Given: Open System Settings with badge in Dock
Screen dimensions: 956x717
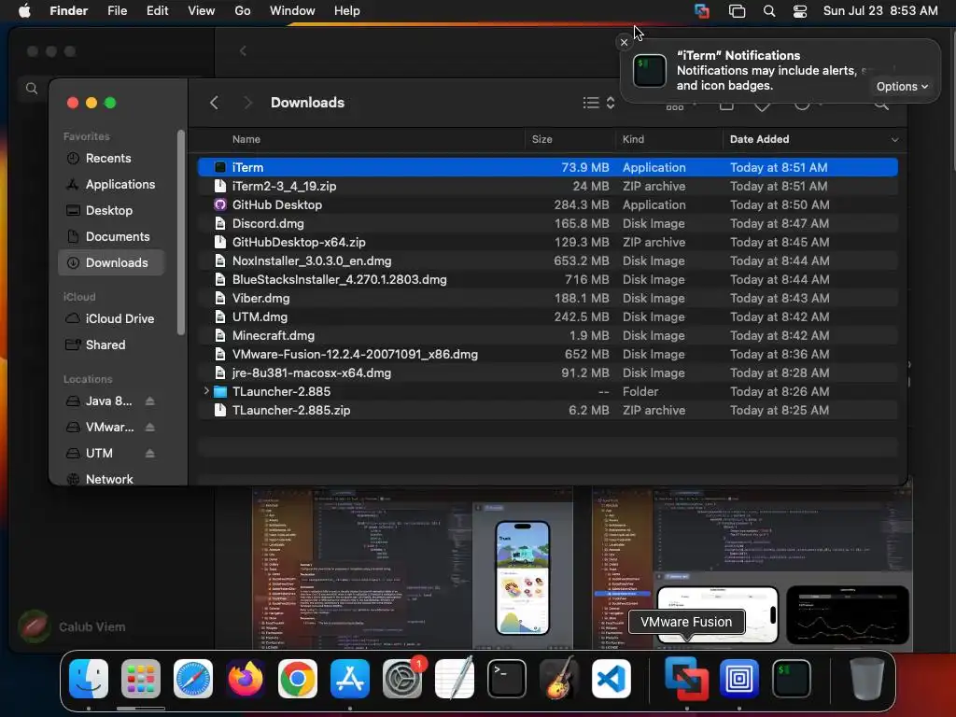Looking at the screenshot, I should point(402,679).
